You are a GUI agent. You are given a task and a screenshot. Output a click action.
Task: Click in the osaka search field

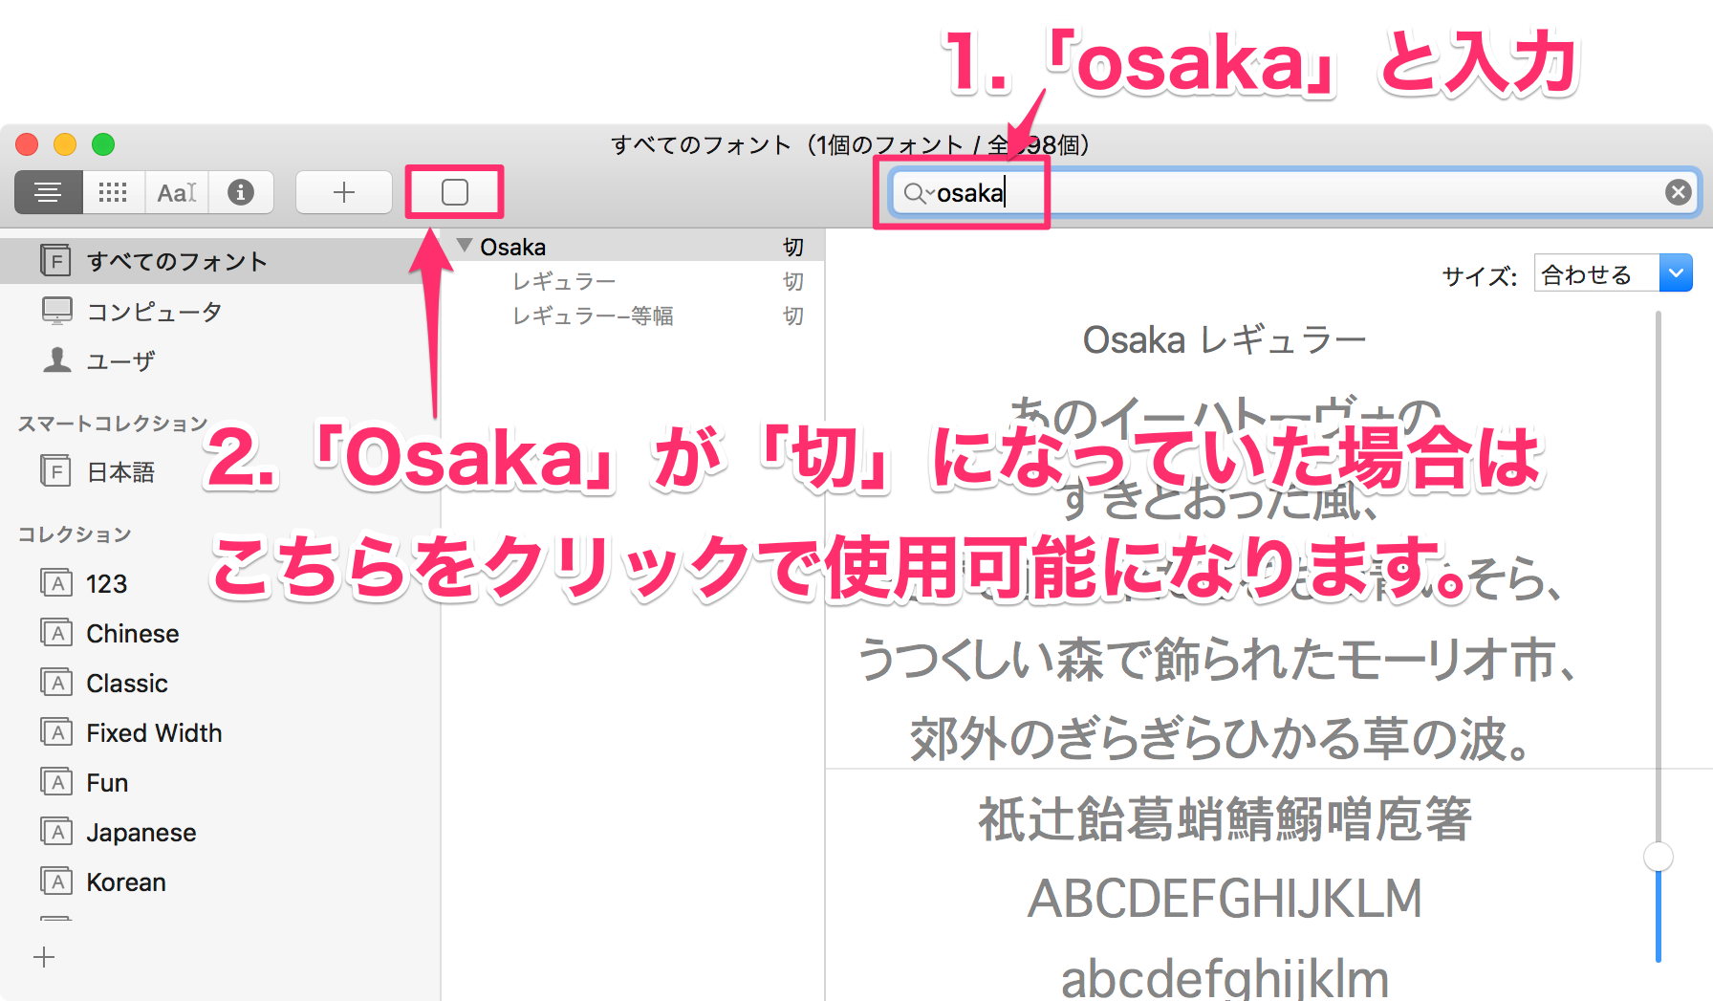point(1295,192)
